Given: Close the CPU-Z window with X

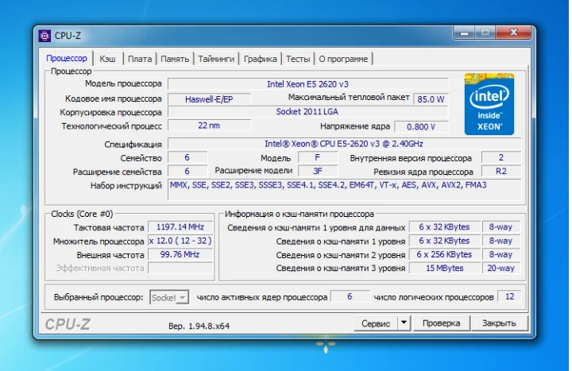Looking at the screenshot, I should (513, 33).
